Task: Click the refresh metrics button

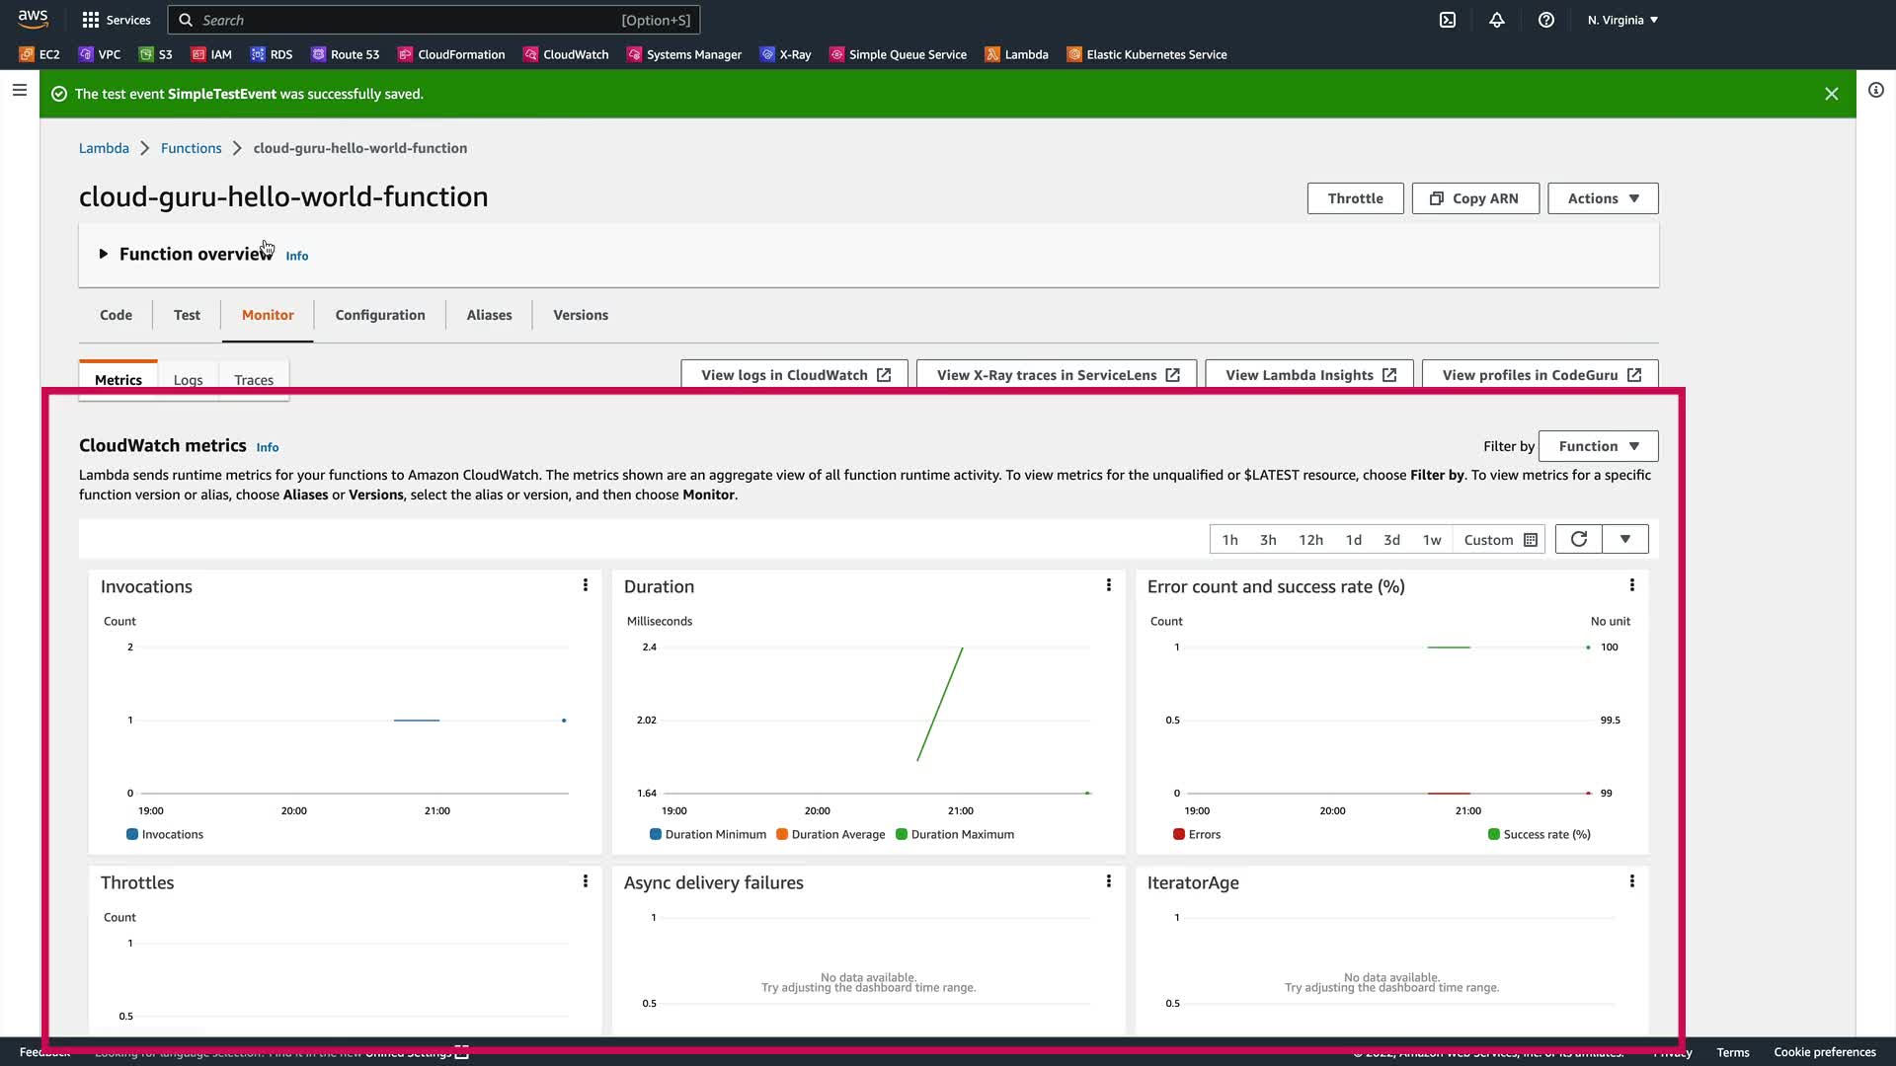Action: click(x=1578, y=539)
